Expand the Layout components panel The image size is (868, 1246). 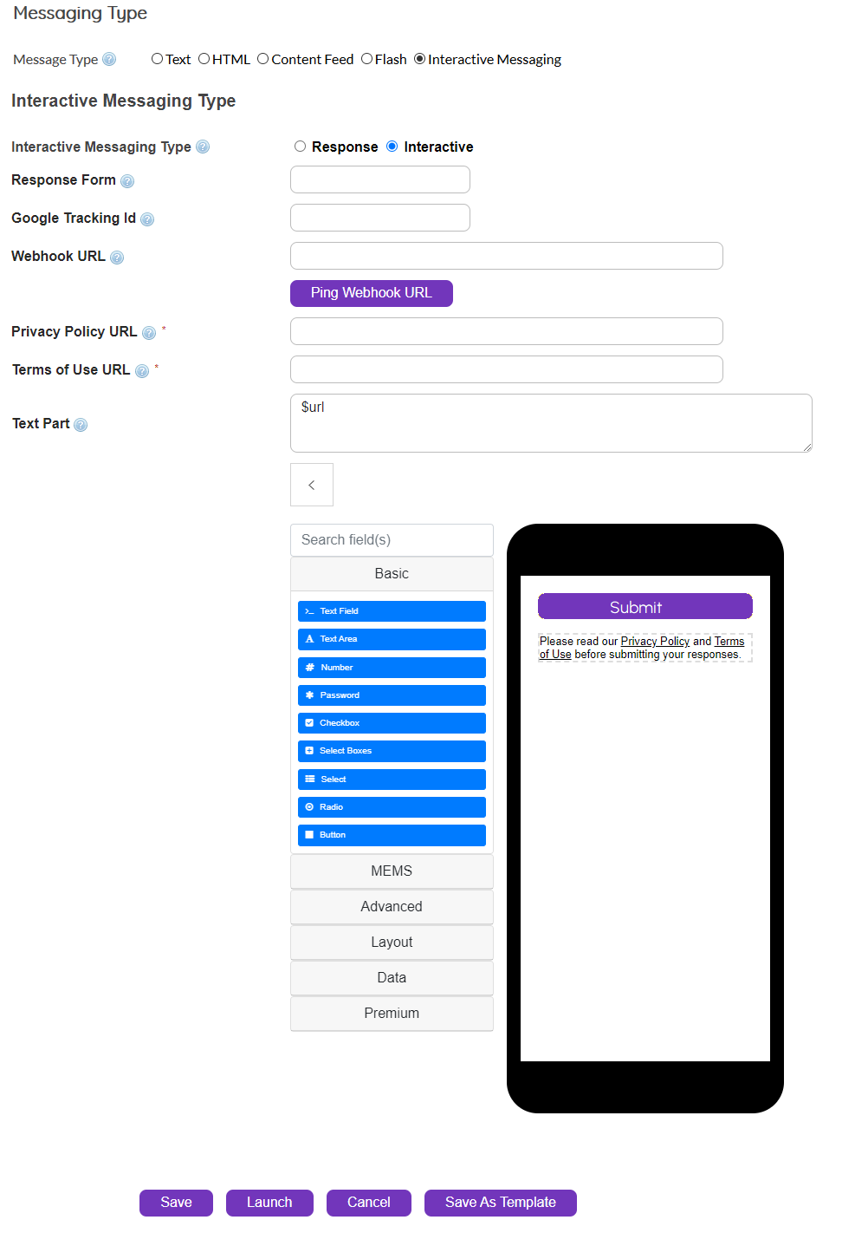click(x=391, y=942)
